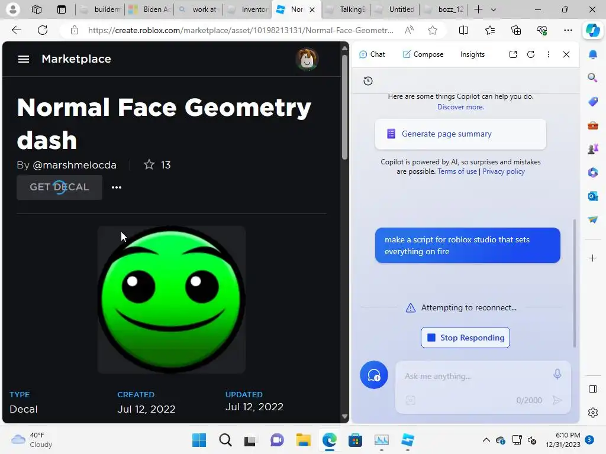The width and height of the screenshot is (606, 454).
Task: Open the sidebar Tools briefcase icon
Action: tap(593, 125)
